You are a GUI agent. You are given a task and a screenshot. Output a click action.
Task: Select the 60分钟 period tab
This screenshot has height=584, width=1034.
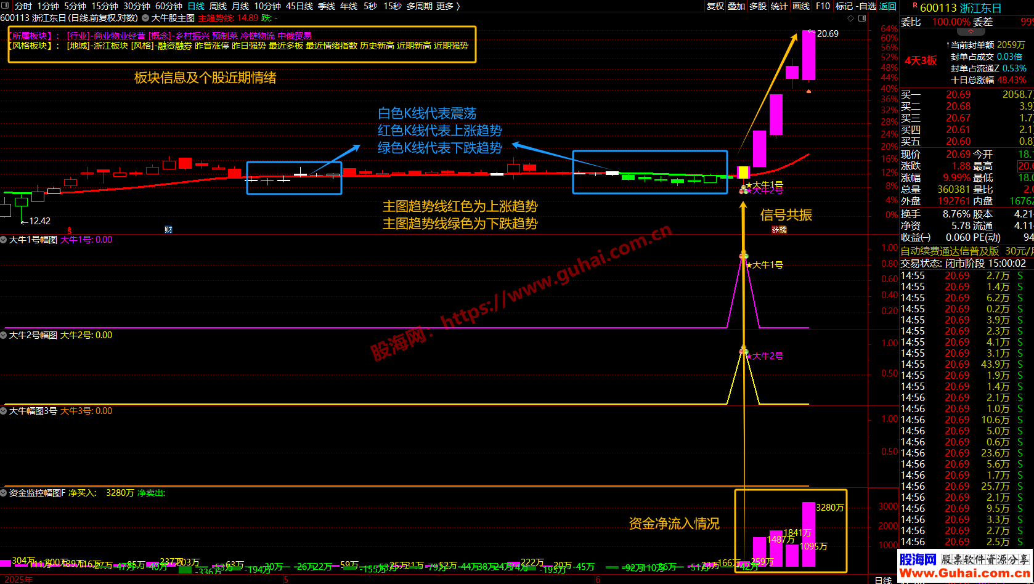point(169,6)
